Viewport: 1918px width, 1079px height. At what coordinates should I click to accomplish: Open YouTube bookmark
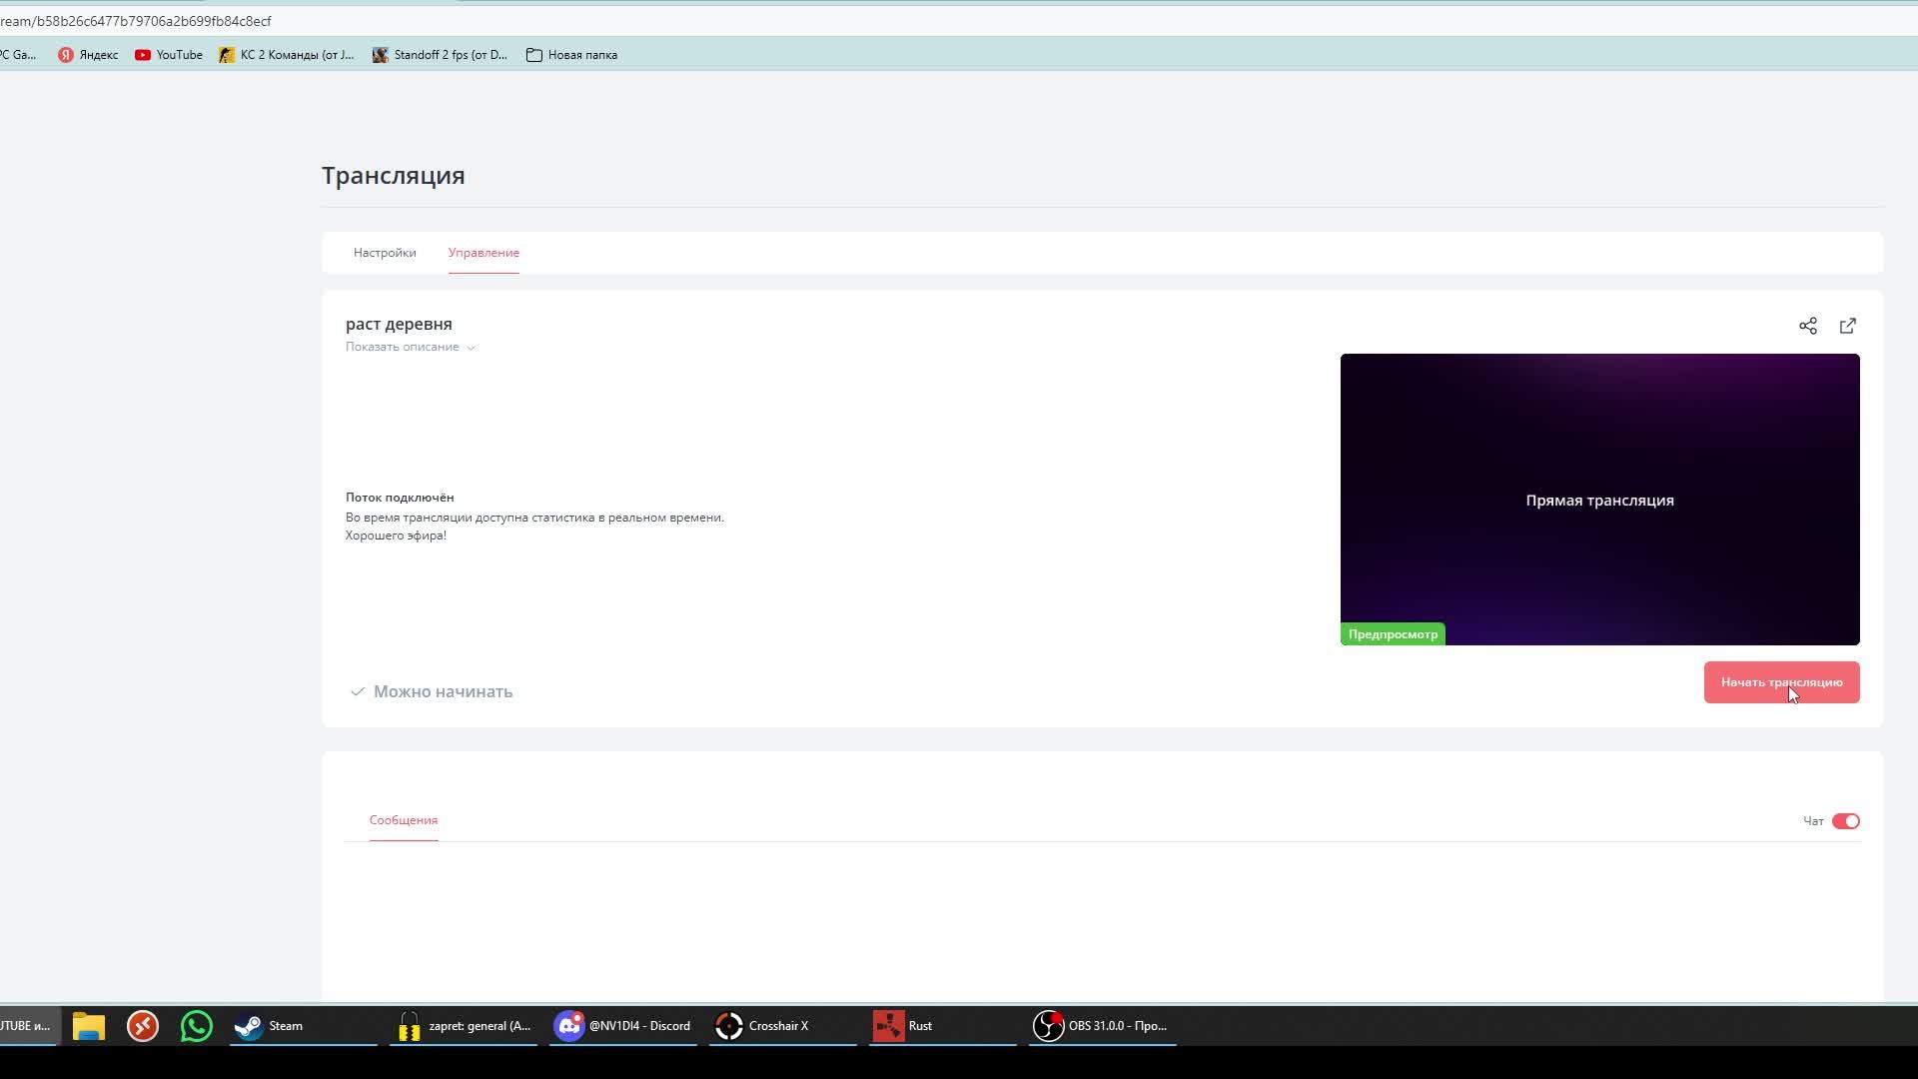point(169,55)
